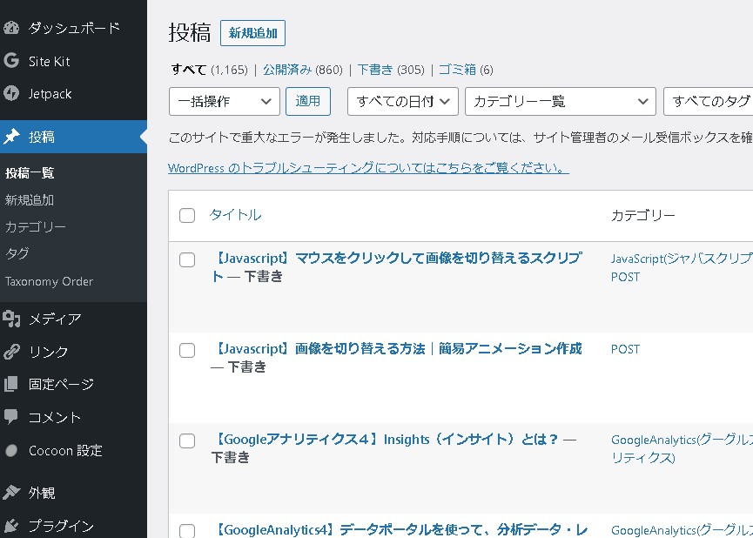Expand the すべての日付 date filter dropdown
753x538 pixels.
click(402, 101)
